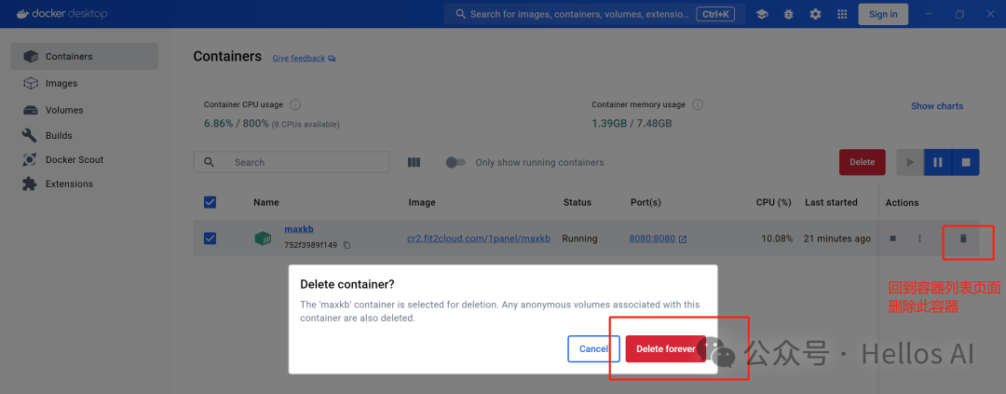Click the info icon beside Container CPU usage
The image size is (1006, 394).
pos(295,104)
